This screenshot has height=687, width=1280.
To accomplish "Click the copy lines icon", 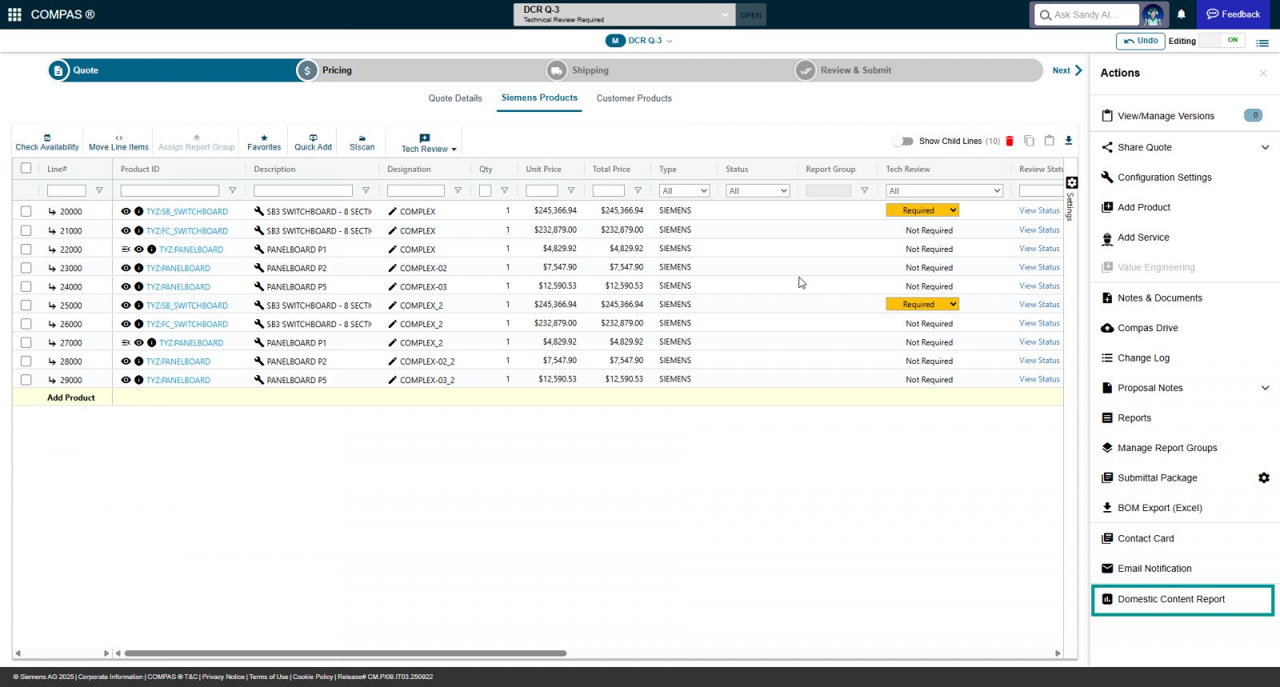I will pos(1030,141).
